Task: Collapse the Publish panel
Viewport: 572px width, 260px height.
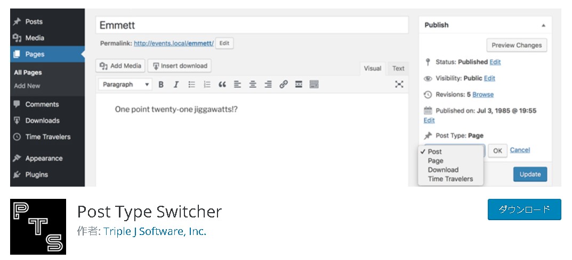Action: pyautogui.click(x=543, y=26)
